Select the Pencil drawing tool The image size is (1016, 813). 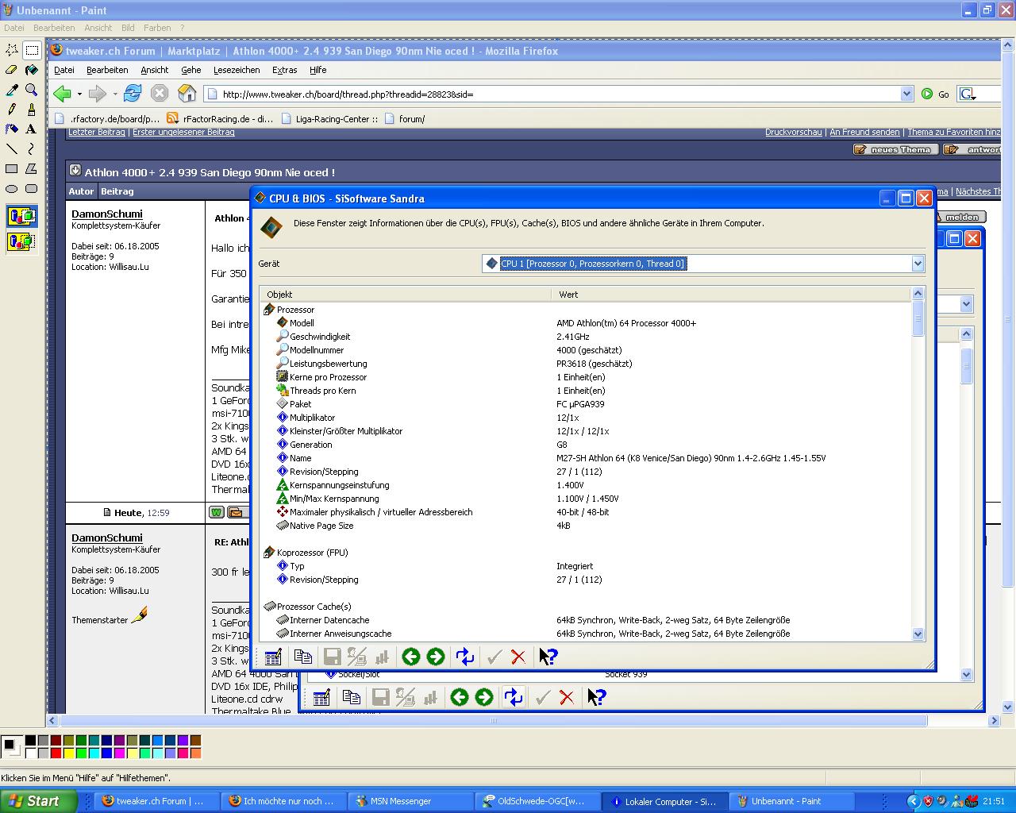(12, 110)
